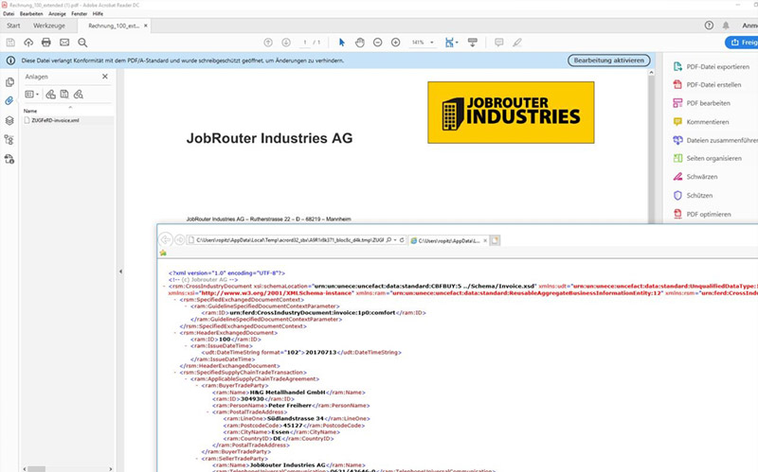
Task: Switch to the Start tab
Action: pyautogui.click(x=13, y=26)
